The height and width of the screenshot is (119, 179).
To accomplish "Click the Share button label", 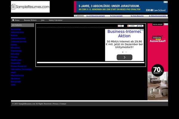I will [132, 26].
